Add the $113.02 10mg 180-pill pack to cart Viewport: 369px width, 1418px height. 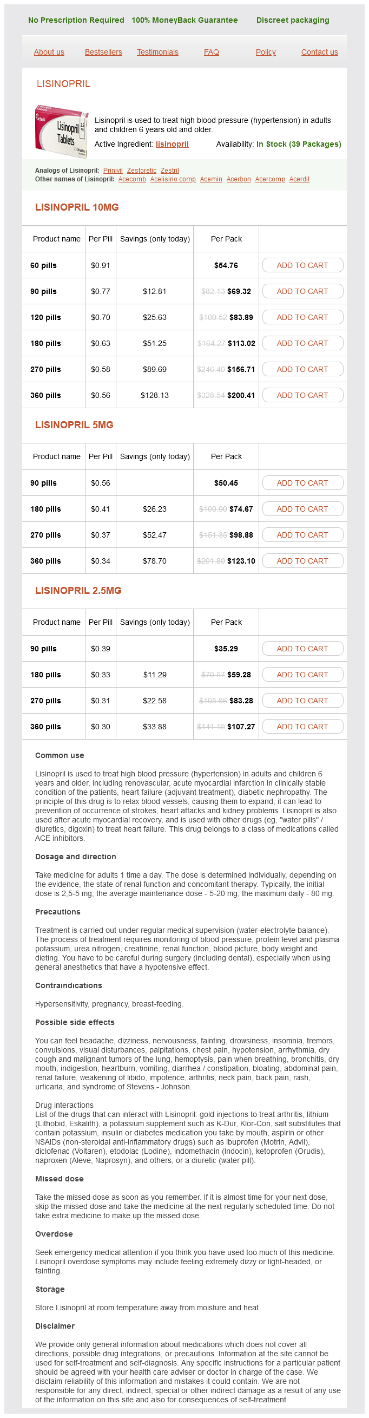point(302,343)
